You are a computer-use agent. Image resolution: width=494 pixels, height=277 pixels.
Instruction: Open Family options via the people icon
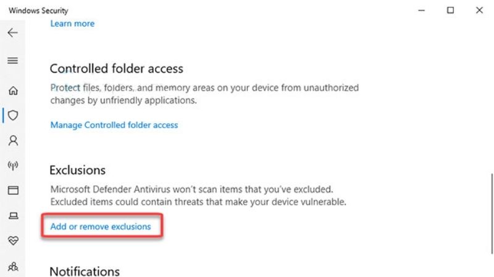(x=13, y=267)
